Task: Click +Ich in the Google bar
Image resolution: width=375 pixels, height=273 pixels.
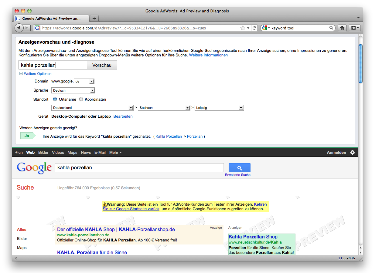Action: [x=19, y=152]
